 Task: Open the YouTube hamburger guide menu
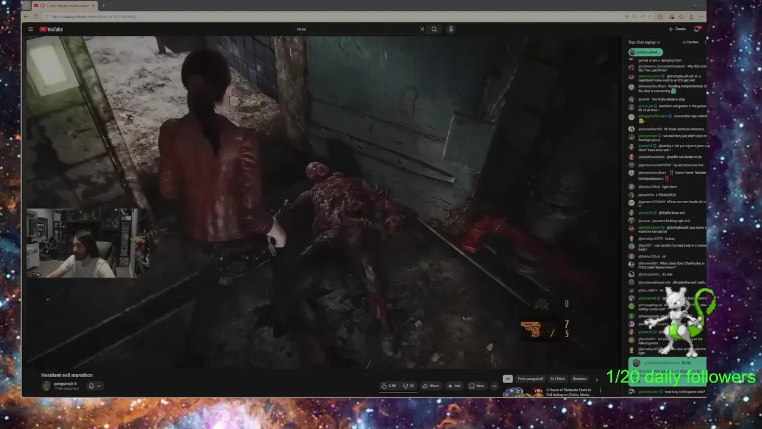click(30, 29)
